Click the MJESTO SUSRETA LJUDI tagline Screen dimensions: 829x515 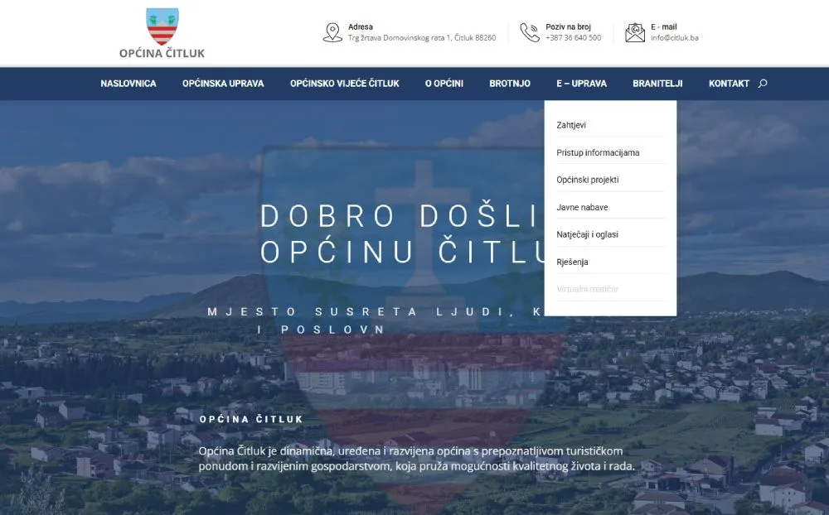(x=376, y=320)
